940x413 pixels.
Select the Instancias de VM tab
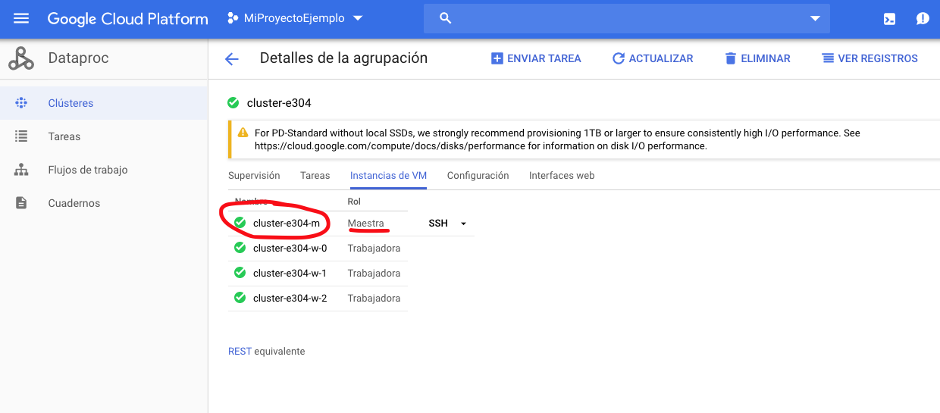pyautogui.click(x=388, y=175)
